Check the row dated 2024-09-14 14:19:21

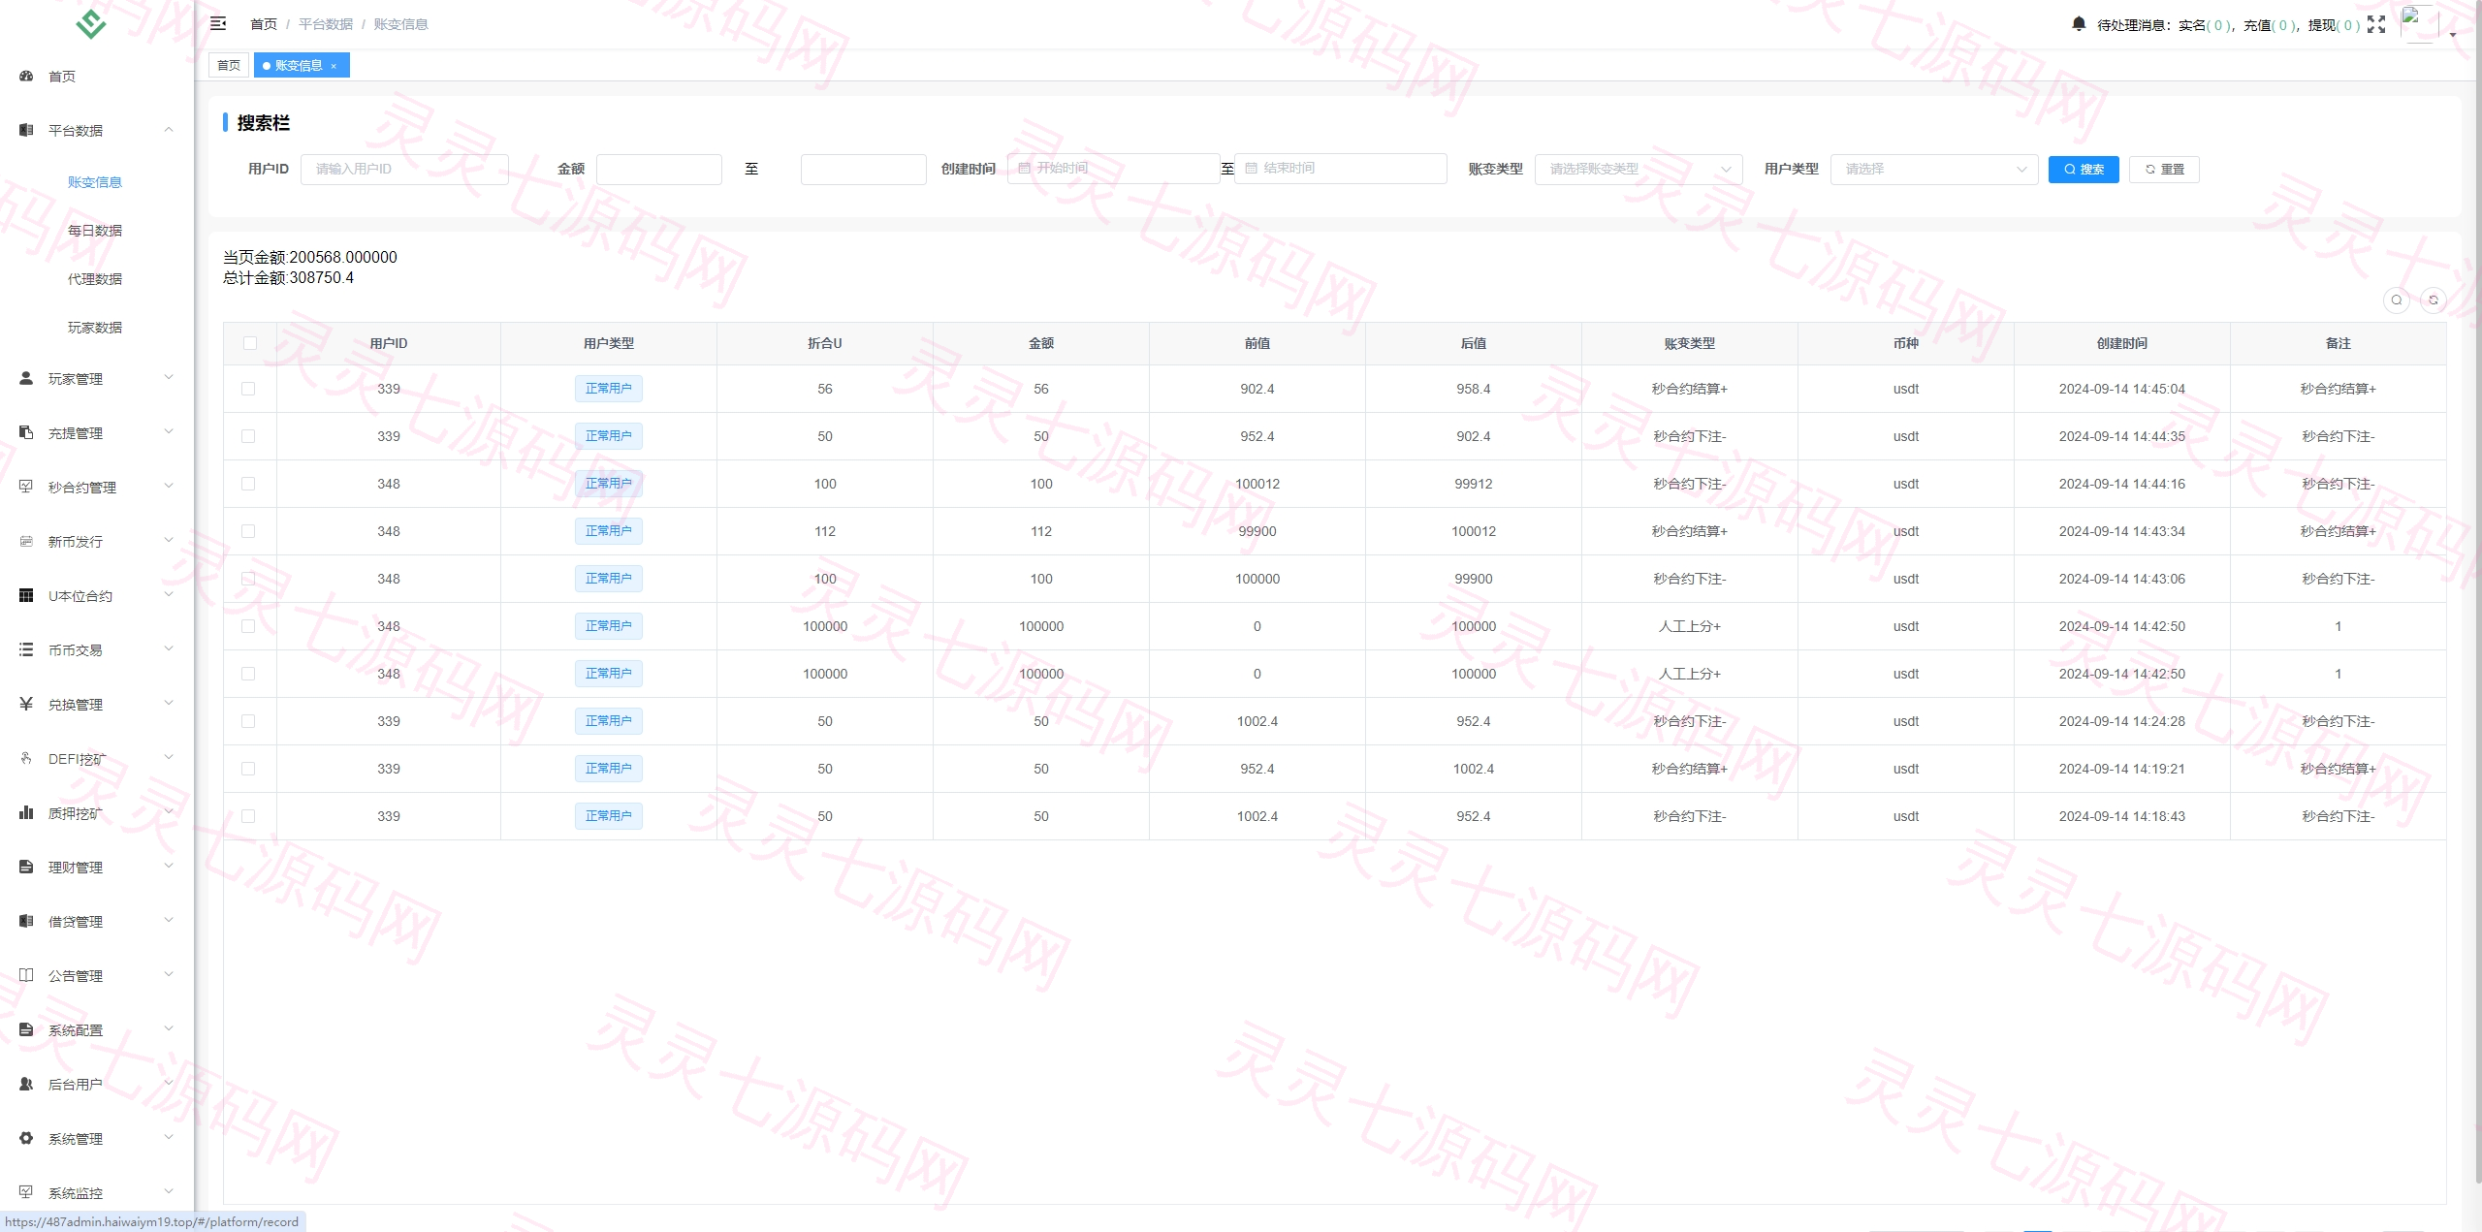coord(248,769)
